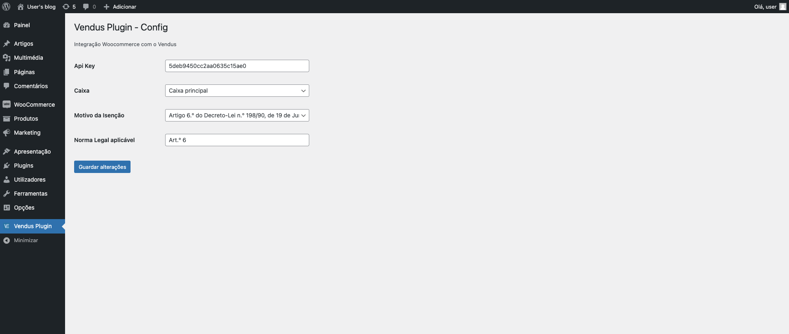
Task: Open the Produtos menu item
Action: (33, 119)
